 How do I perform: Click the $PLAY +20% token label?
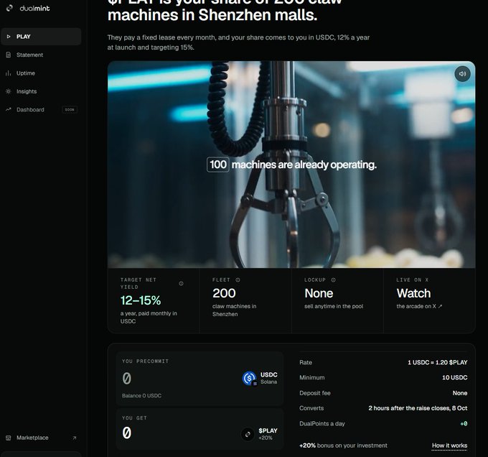(x=268, y=433)
